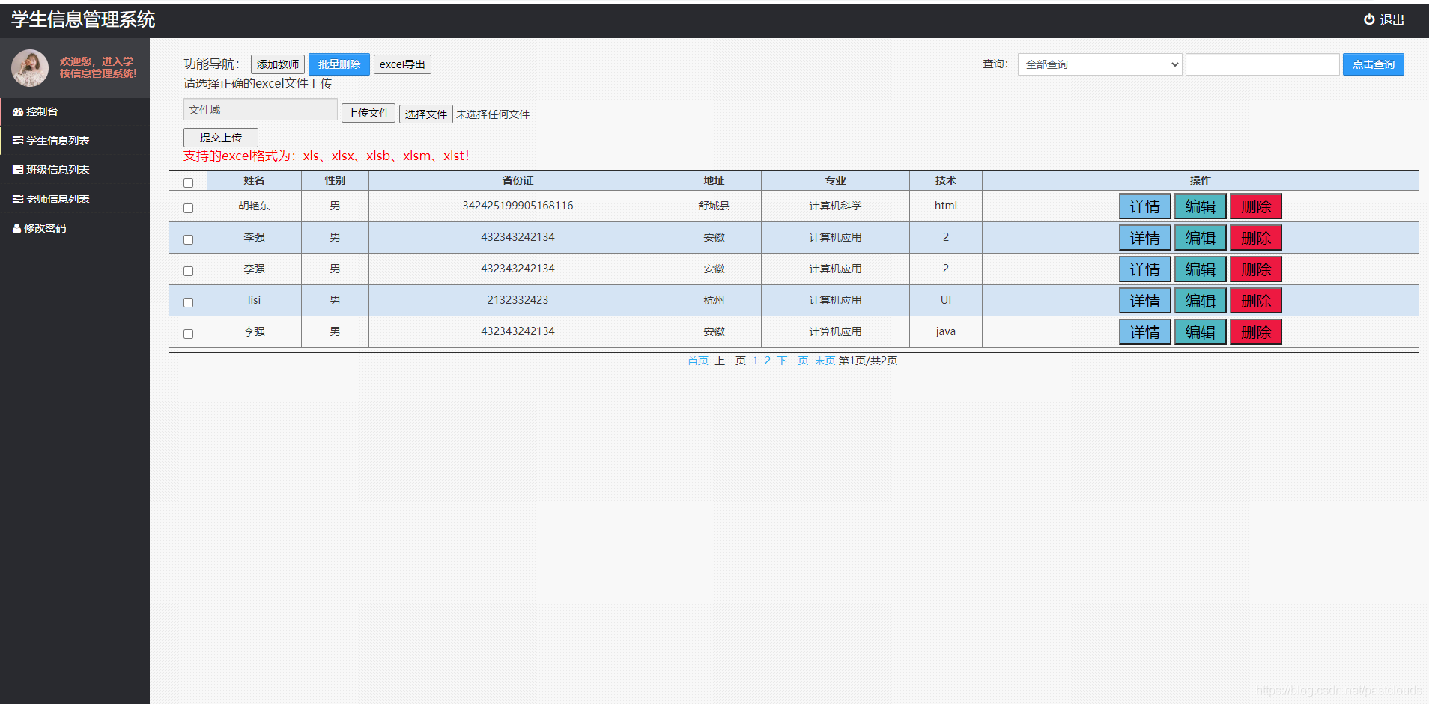Click 删除 for the 胡艳东 row
Image resolution: width=1429 pixels, height=704 pixels.
point(1256,206)
